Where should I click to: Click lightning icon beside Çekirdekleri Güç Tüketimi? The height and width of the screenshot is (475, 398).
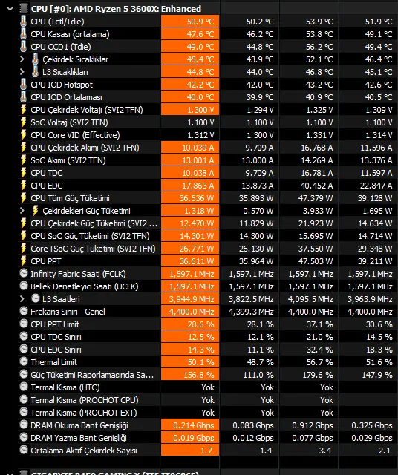(x=35, y=211)
